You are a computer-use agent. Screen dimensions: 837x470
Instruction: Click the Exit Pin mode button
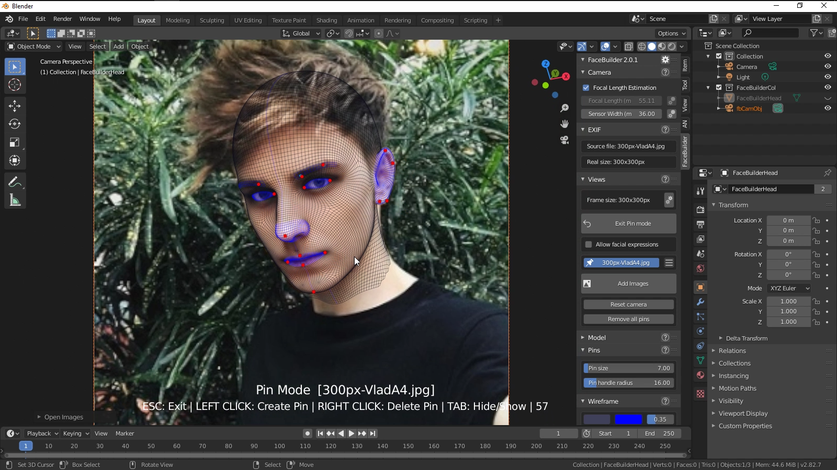[628, 224]
